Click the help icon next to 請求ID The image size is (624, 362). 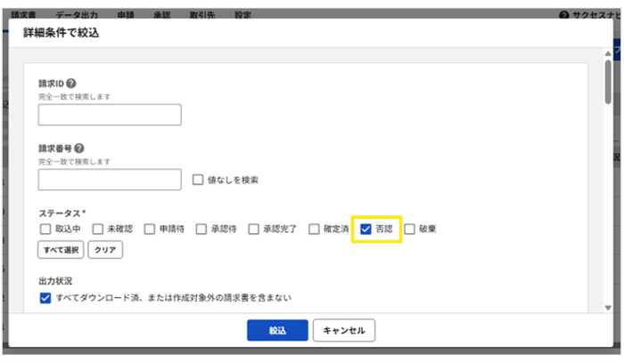71,84
